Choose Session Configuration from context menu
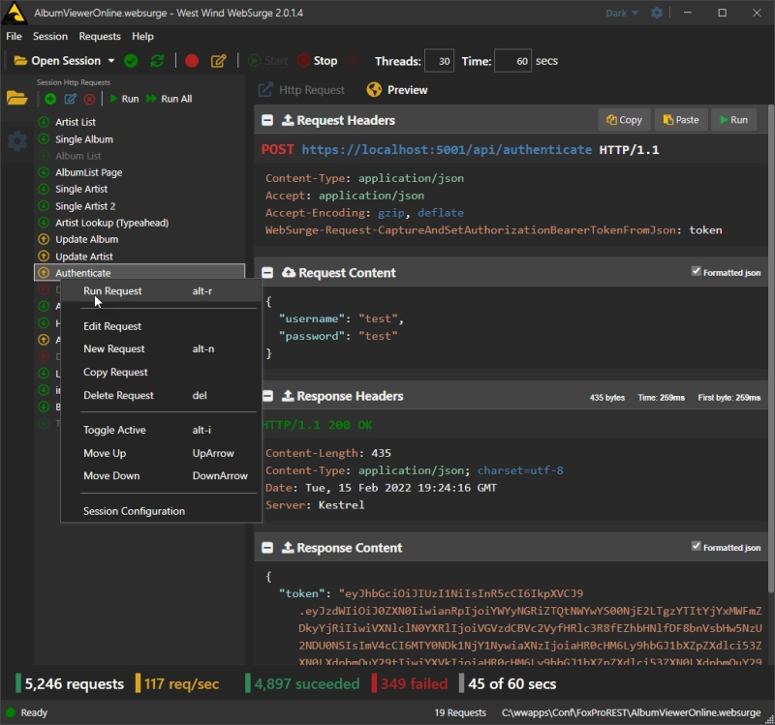 pos(161,511)
